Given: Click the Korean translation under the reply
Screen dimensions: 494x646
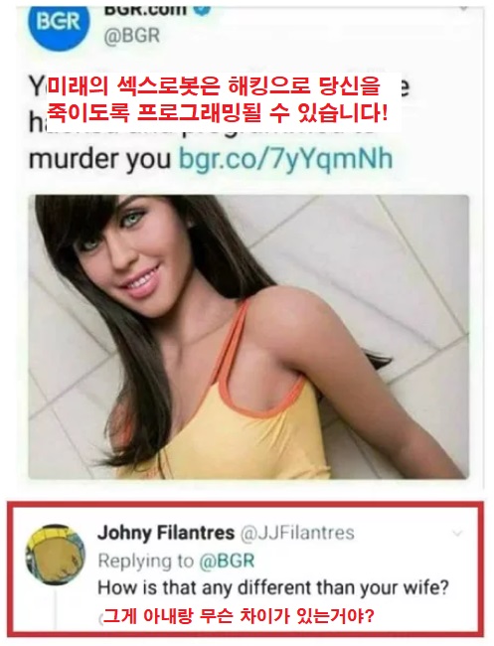Looking at the screenshot, I should pos(239,616).
